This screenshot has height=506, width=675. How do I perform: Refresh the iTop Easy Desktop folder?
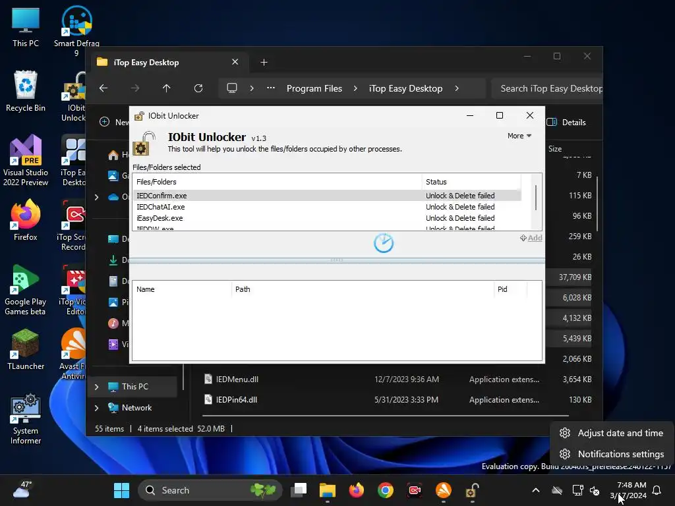pyautogui.click(x=198, y=88)
